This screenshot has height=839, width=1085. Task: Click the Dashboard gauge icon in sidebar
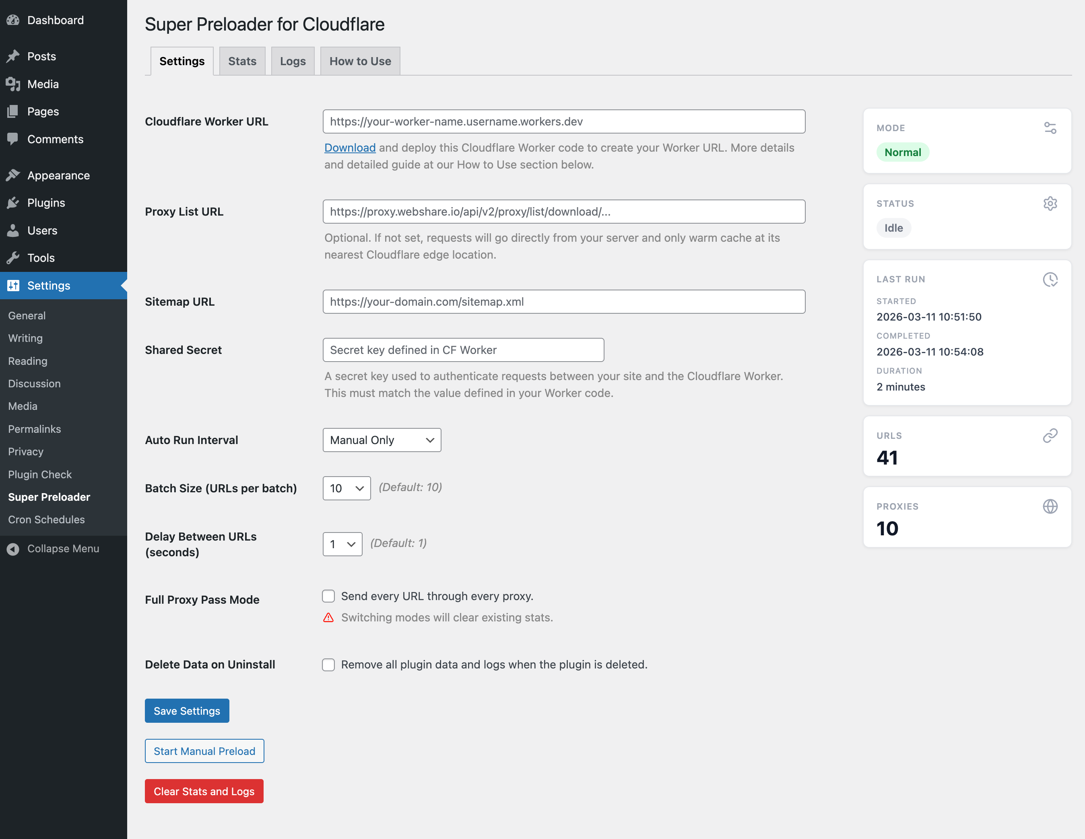point(13,21)
